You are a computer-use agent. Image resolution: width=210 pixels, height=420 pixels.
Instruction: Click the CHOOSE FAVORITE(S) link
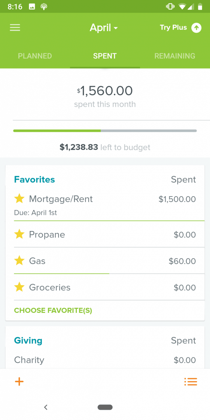click(53, 310)
